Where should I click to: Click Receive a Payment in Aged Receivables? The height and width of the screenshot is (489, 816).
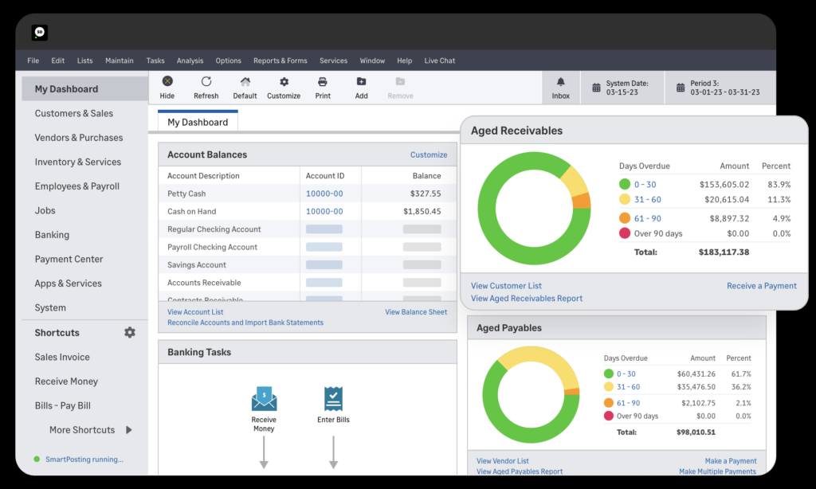761,285
